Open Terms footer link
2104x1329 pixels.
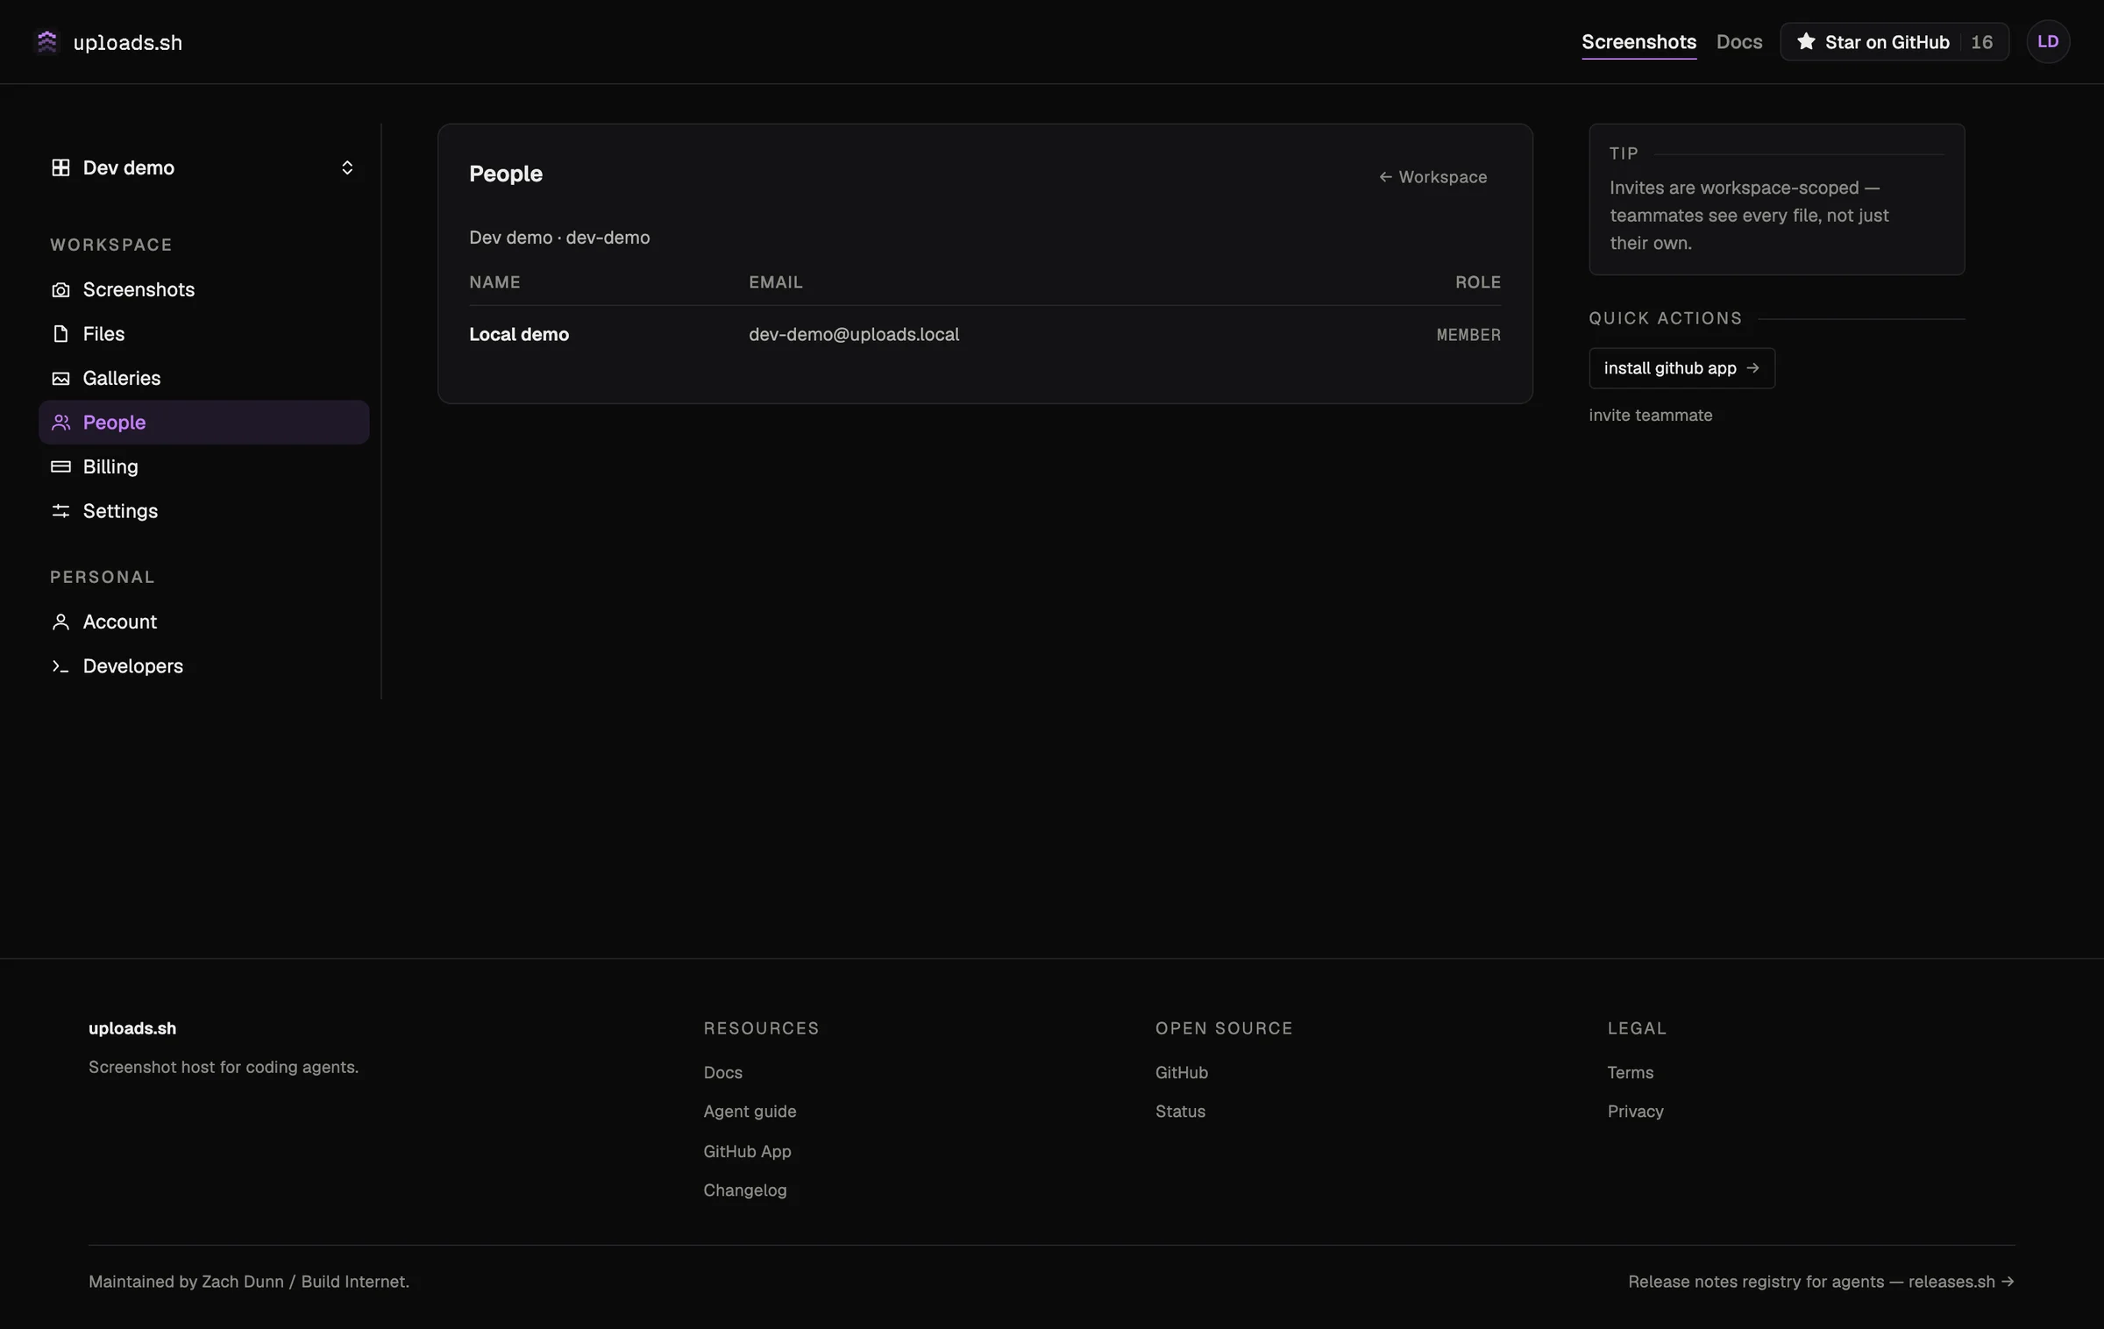[x=1631, y=1072]
